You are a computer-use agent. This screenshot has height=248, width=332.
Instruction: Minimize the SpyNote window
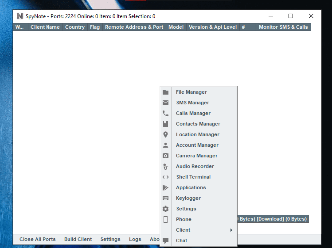(271, 16)
